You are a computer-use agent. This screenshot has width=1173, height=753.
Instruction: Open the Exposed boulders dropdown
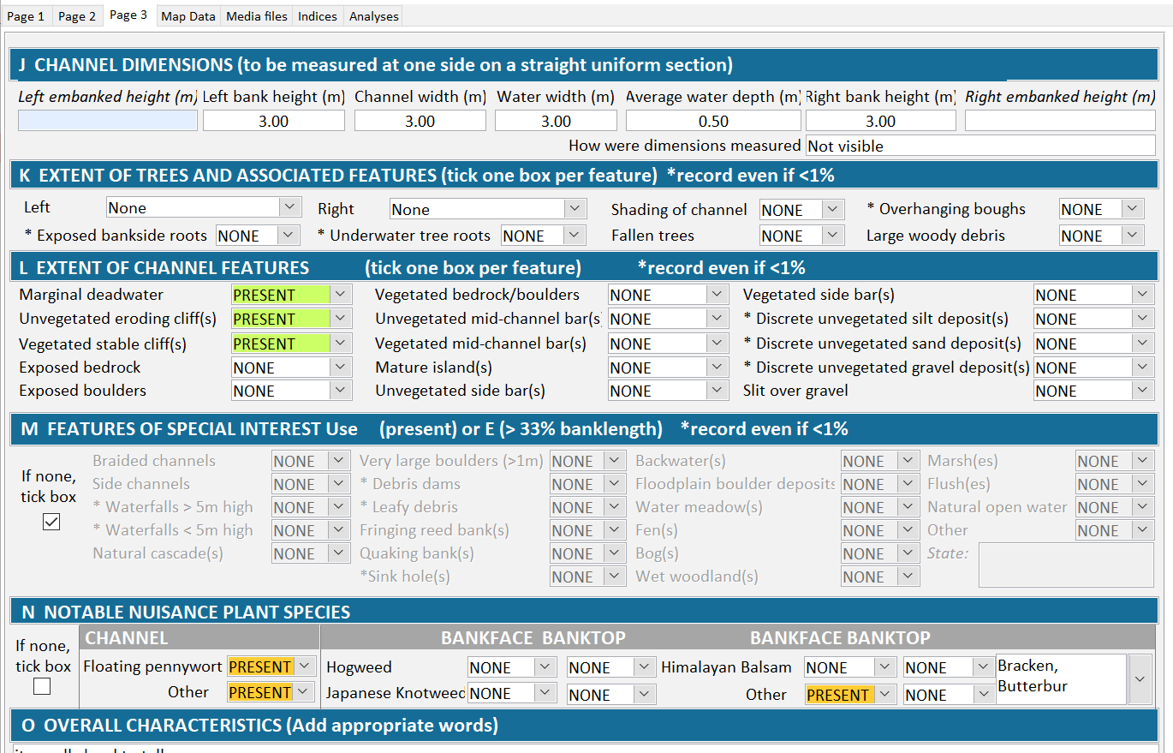291,391
